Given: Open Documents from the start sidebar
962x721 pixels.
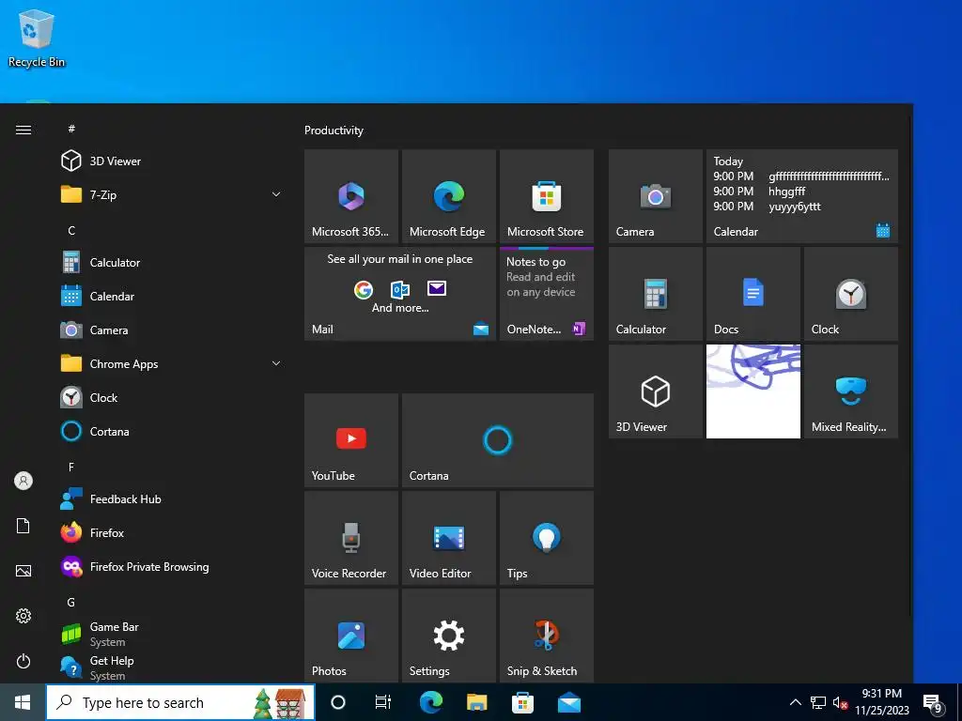Looking at the screenshot, I should click(x=23, y=526).
